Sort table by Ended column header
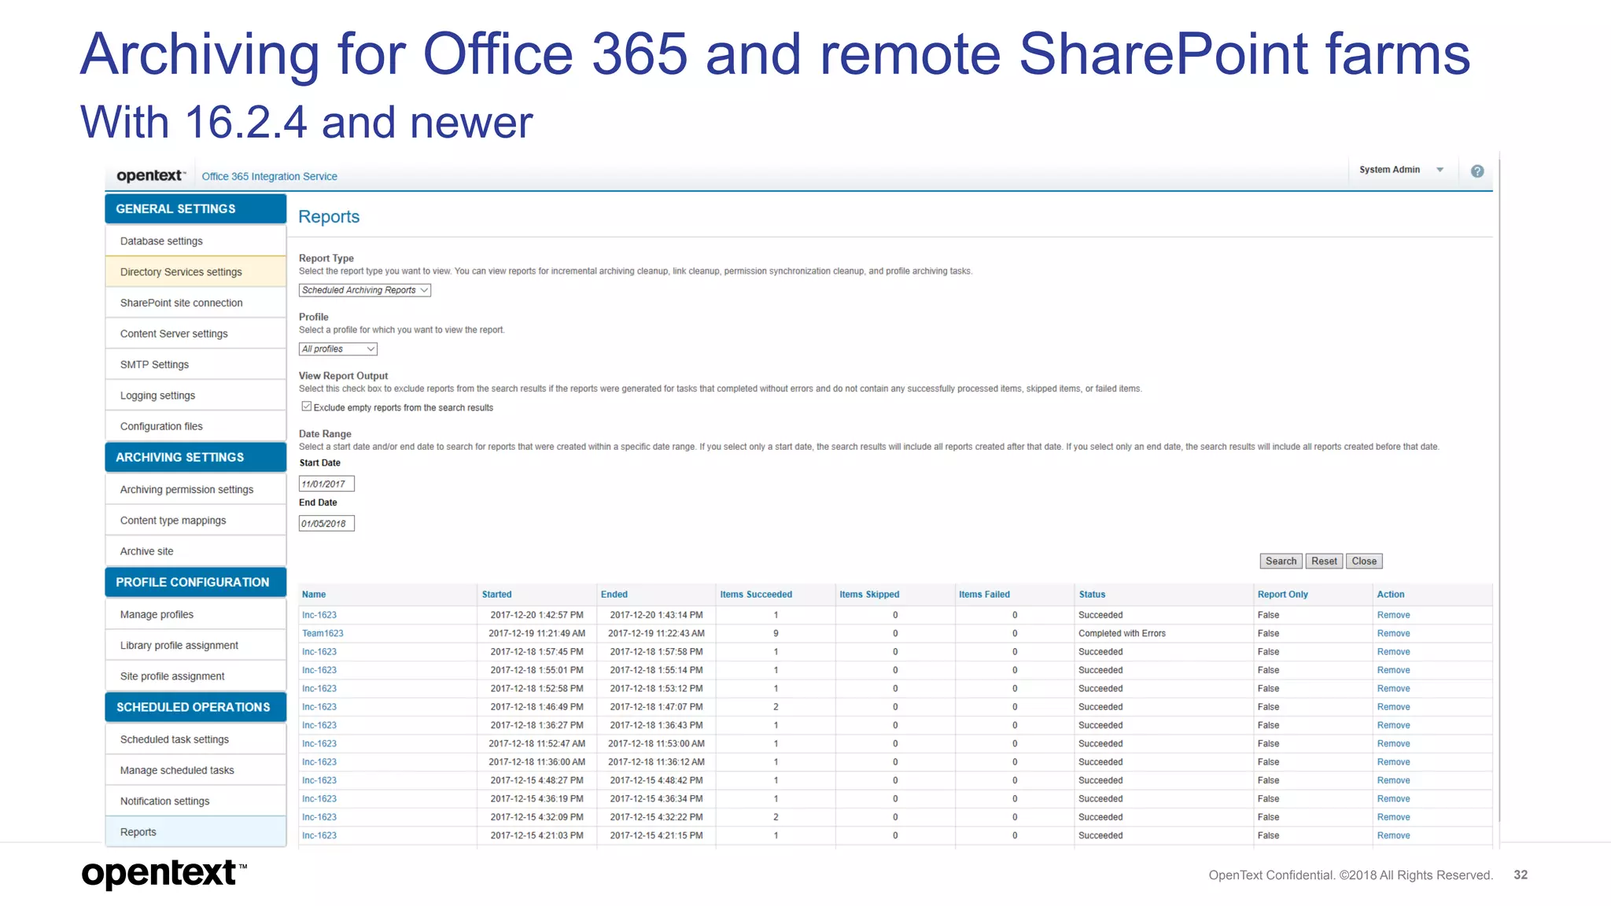Viewport: 1611px width, 906px height. (614, 595)
